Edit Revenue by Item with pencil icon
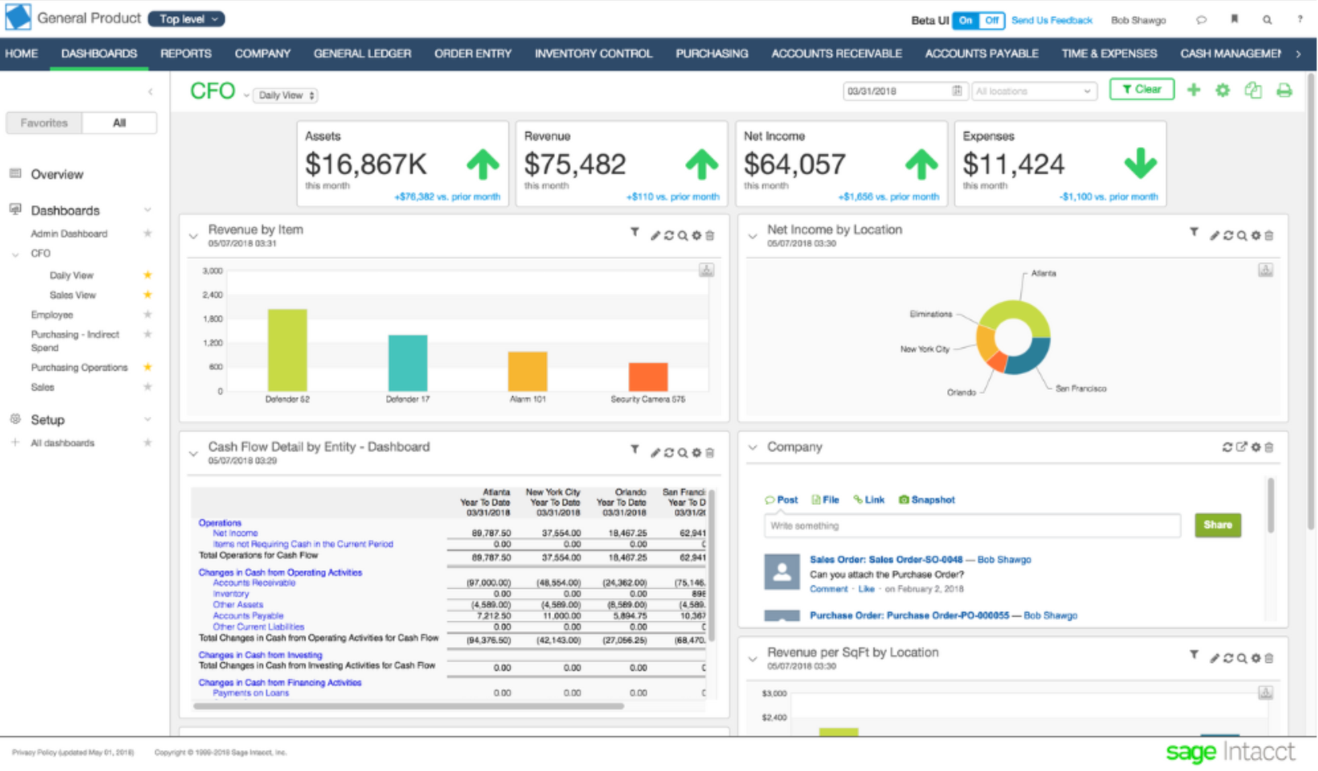 [x=655, y=235]
